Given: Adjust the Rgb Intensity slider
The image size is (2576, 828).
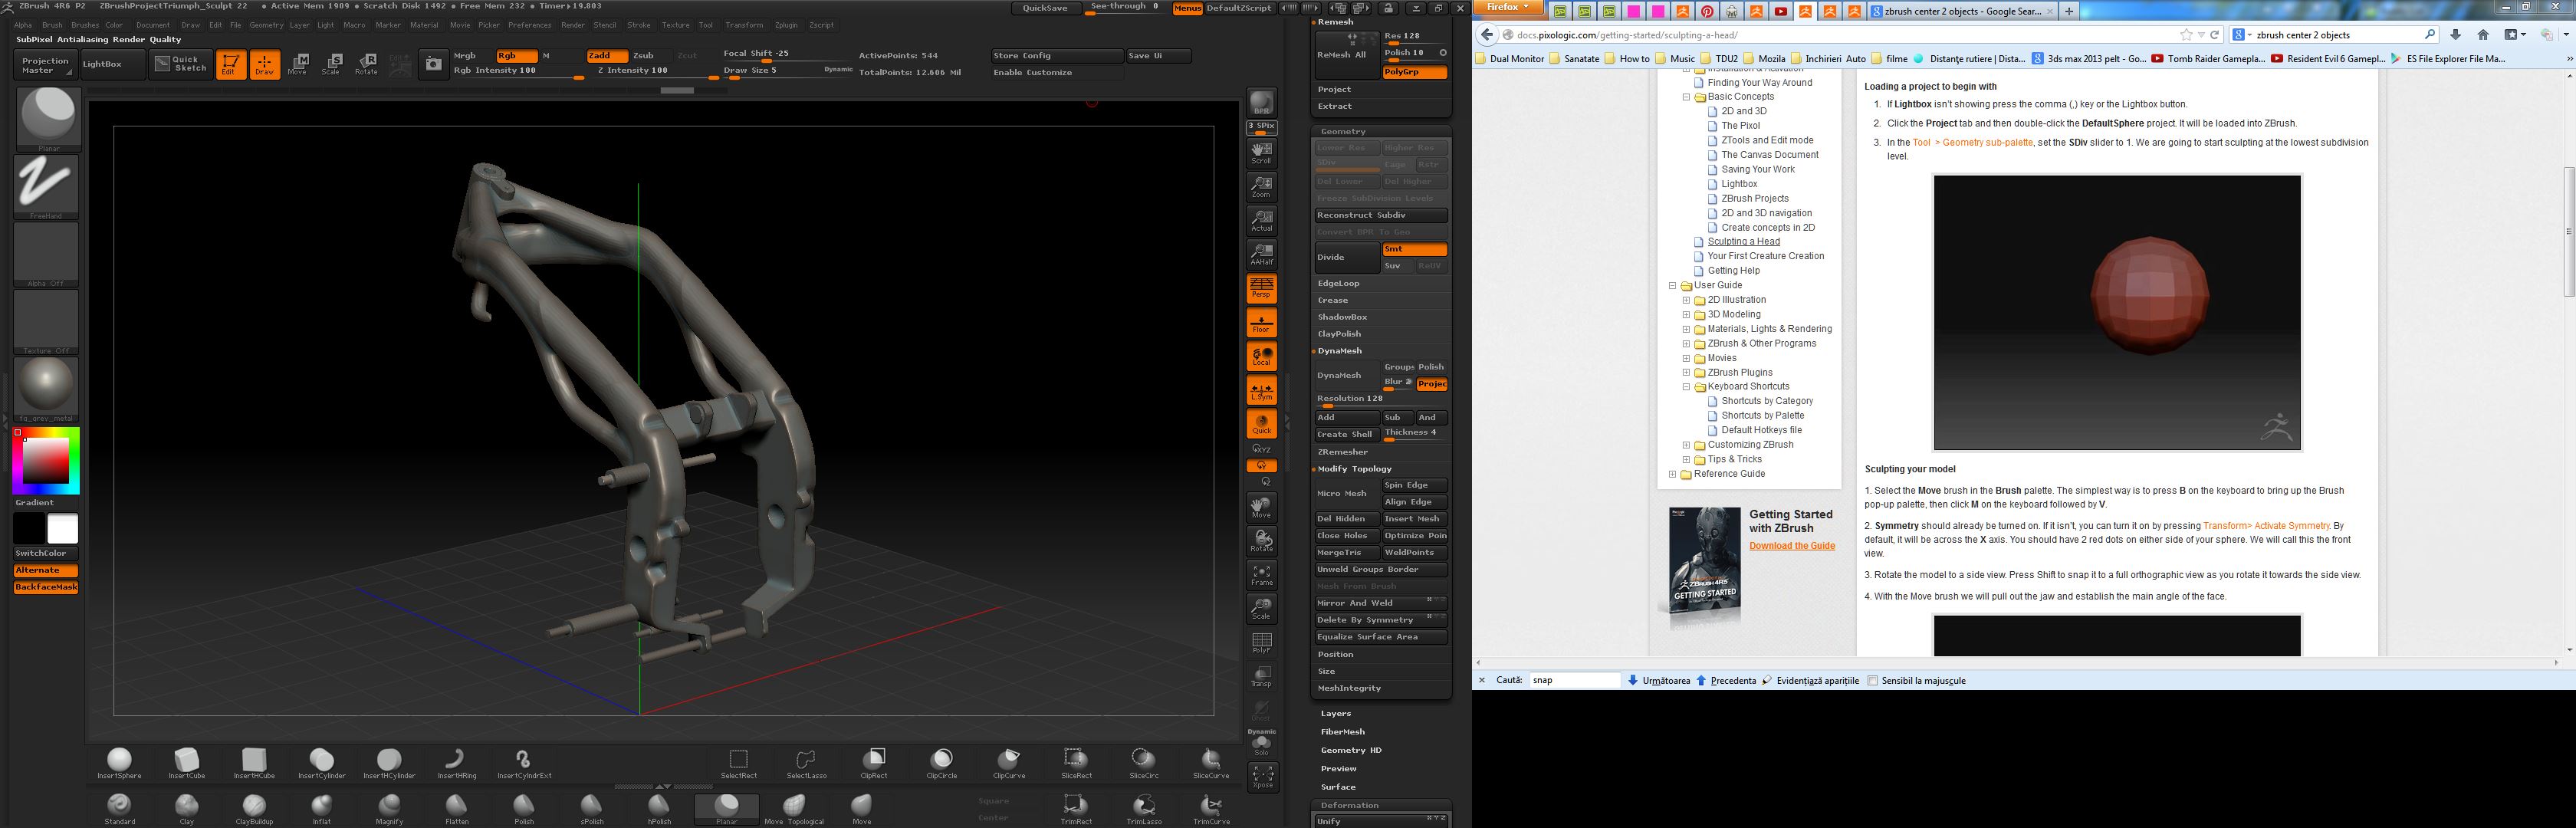Looking at the screenshot, I should tap(518, 72).
